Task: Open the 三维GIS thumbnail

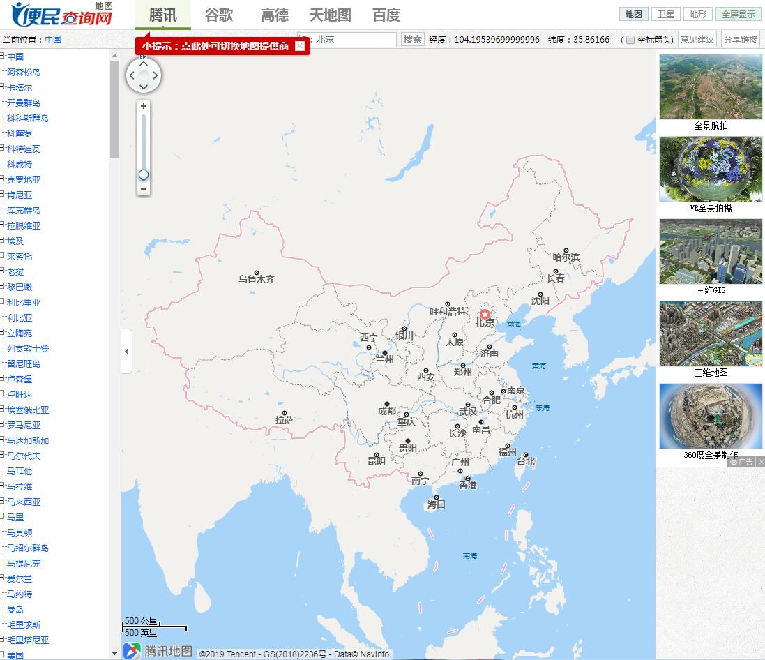Action: (711, 251)
